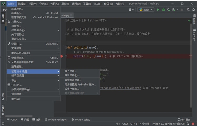Select Settings Repository item
Viewport: 198px width, 126px height.
click(80, 89)
